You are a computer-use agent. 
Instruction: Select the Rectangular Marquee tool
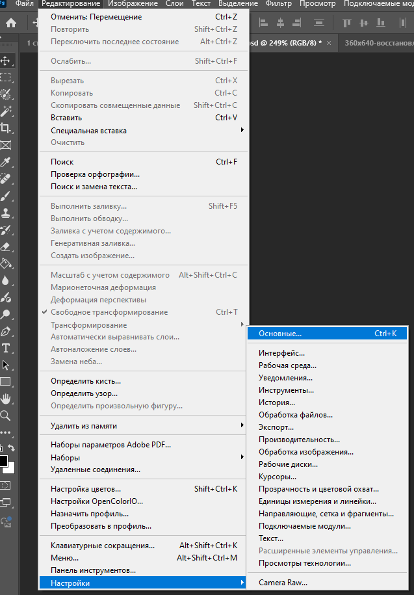point(5,77)
